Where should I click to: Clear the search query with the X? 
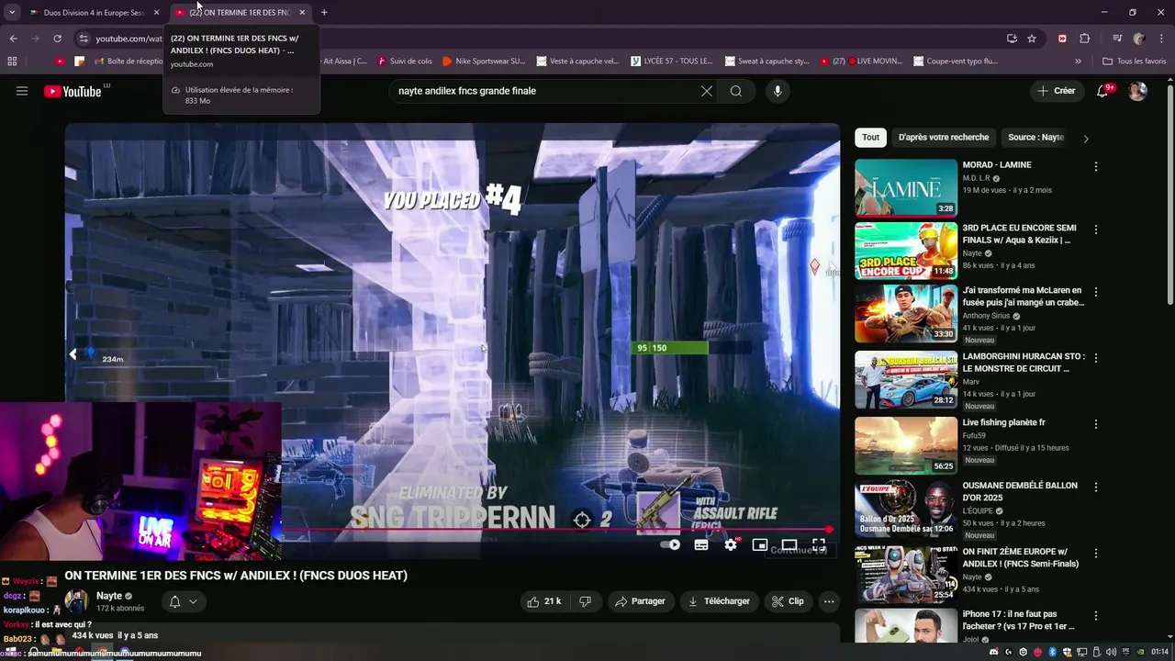[706, 91]
